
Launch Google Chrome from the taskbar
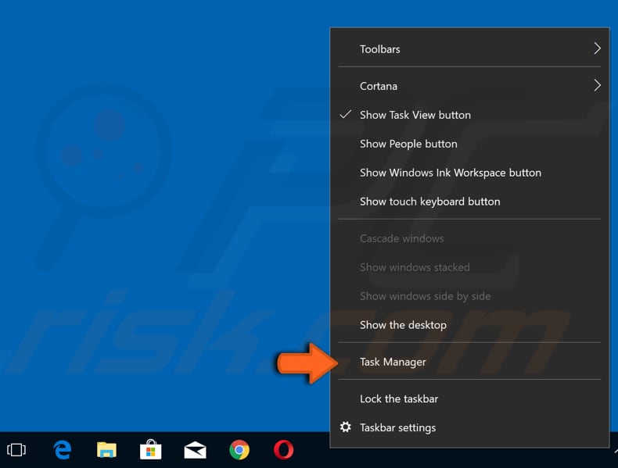click(x=239, y=449)
